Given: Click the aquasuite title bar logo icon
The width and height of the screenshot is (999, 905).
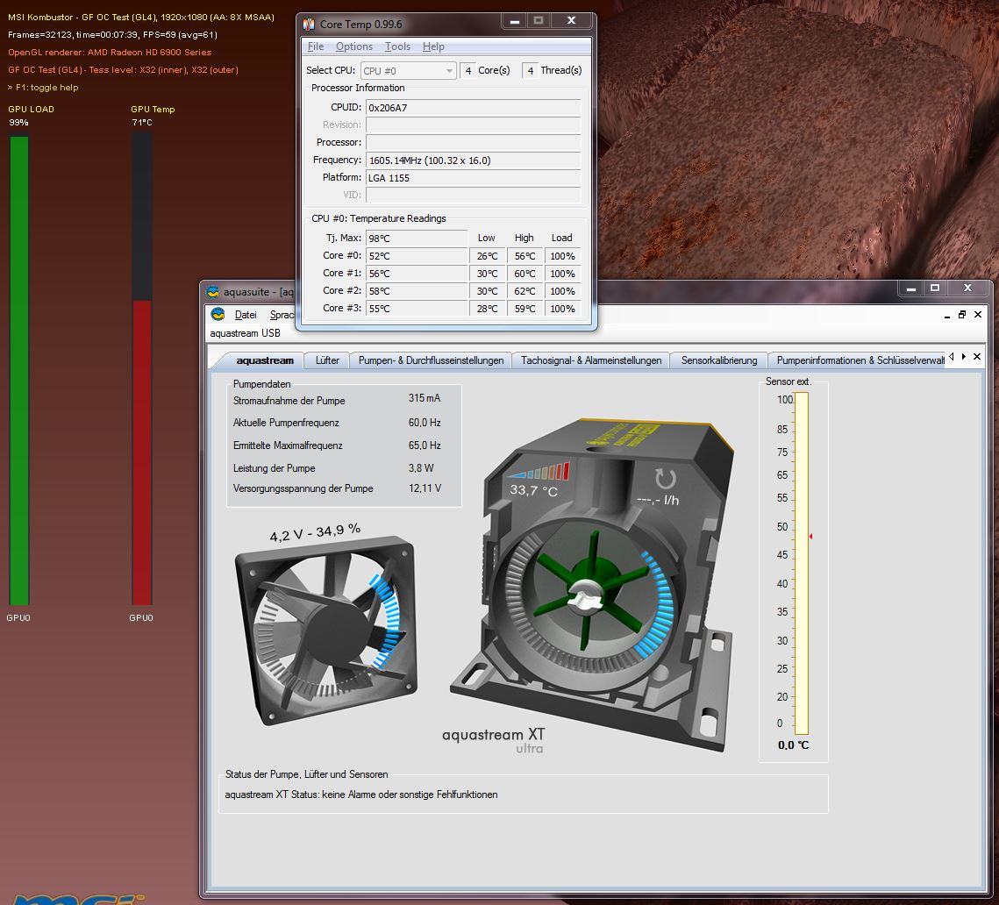Looking at the screenshot, I should coord(212,292).
